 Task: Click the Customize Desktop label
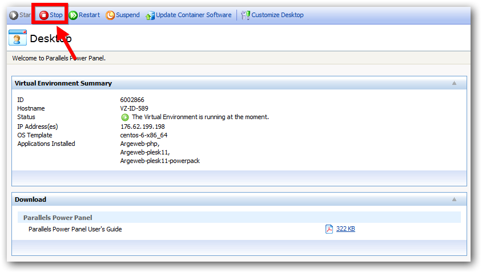click(x=278, y=15)
